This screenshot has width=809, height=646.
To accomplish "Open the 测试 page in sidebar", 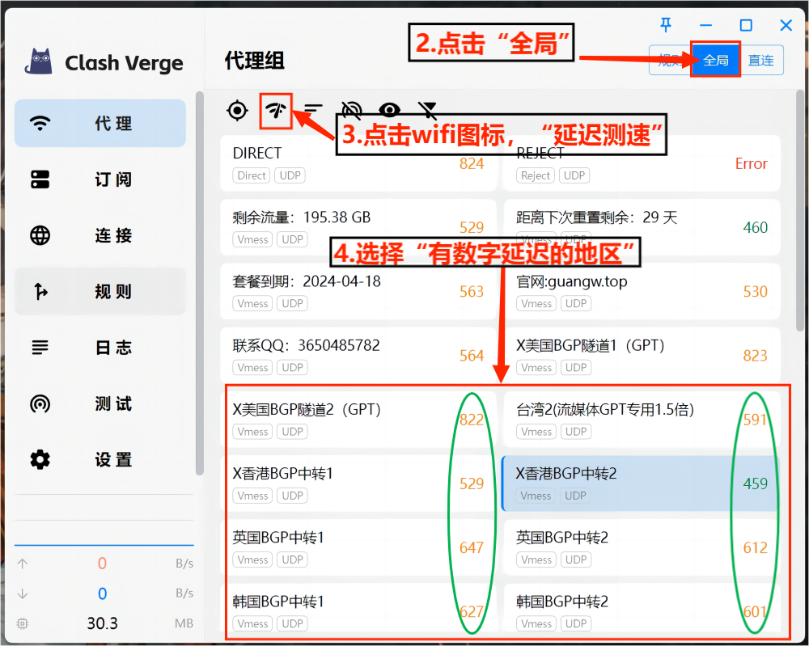I will (100, 403).
